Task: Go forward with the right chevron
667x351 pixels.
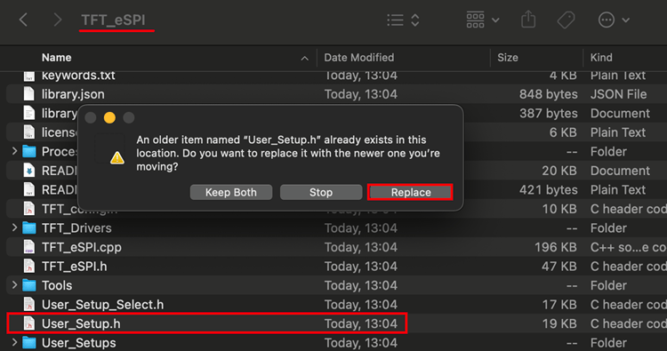Action: [58, 20]
